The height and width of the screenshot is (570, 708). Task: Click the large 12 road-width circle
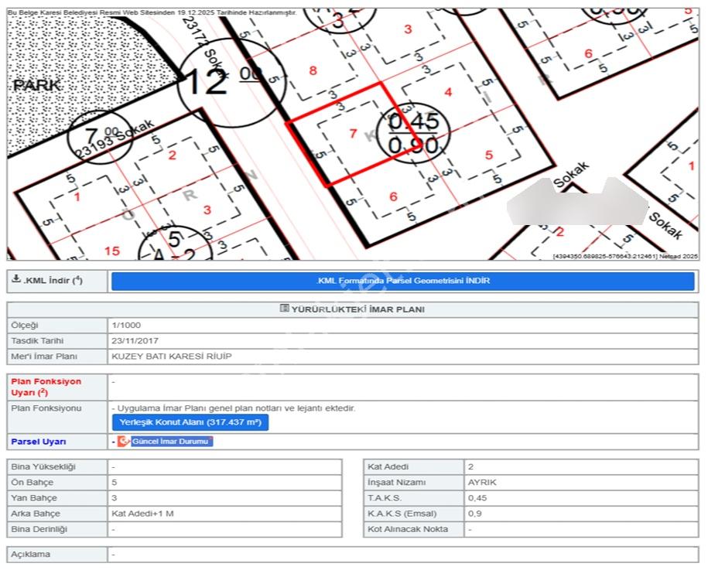point(231,83)
